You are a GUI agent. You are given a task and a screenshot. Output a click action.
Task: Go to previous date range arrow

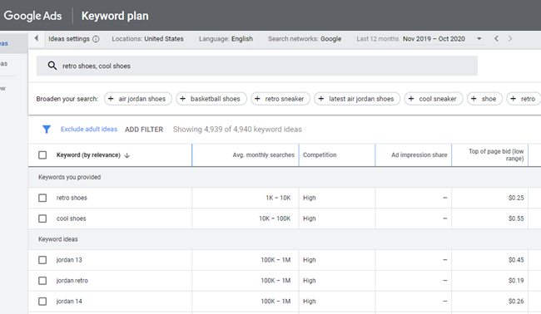496,38
